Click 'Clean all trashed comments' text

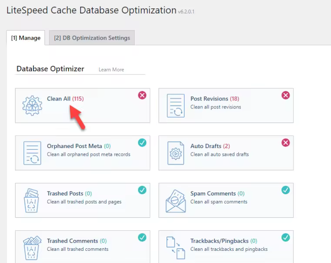78,249
